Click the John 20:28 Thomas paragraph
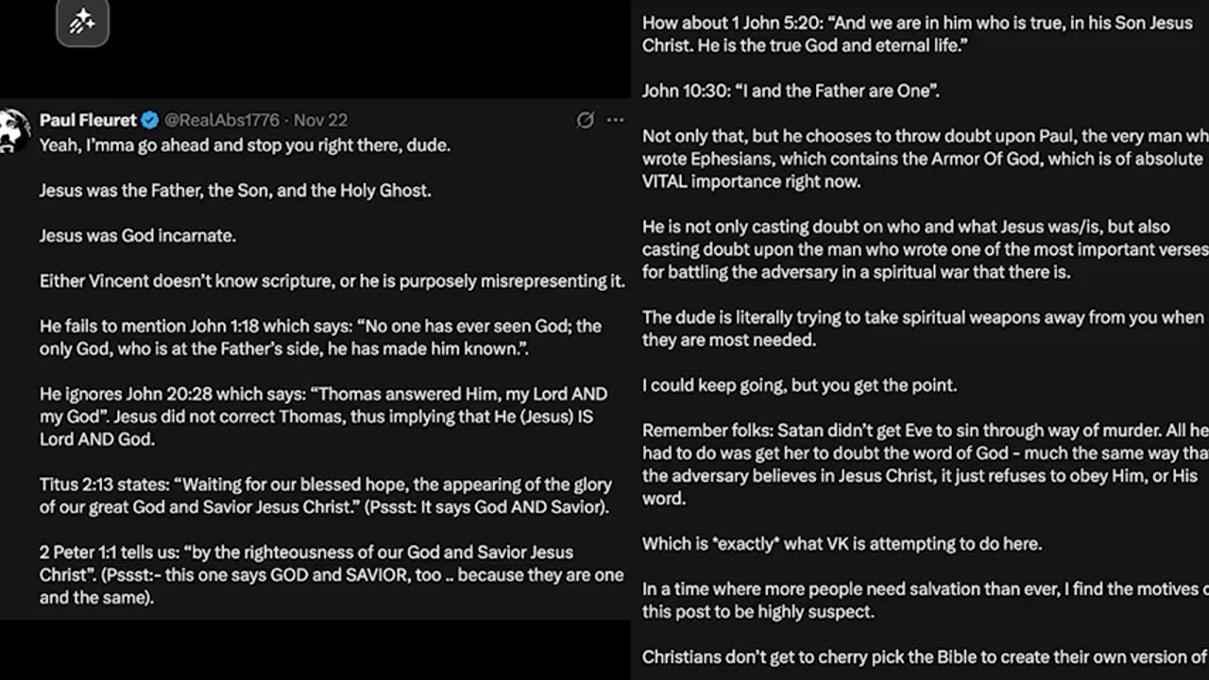This screenshot has height=680, width=1209. [x=321, y=416]
